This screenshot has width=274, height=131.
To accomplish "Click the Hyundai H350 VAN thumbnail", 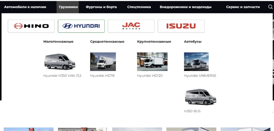I will coord(60,61).
